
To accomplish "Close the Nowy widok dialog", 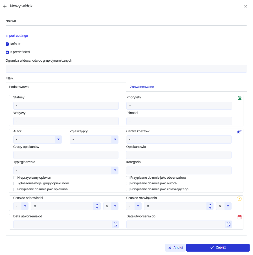I will click(x=245, y=6).
